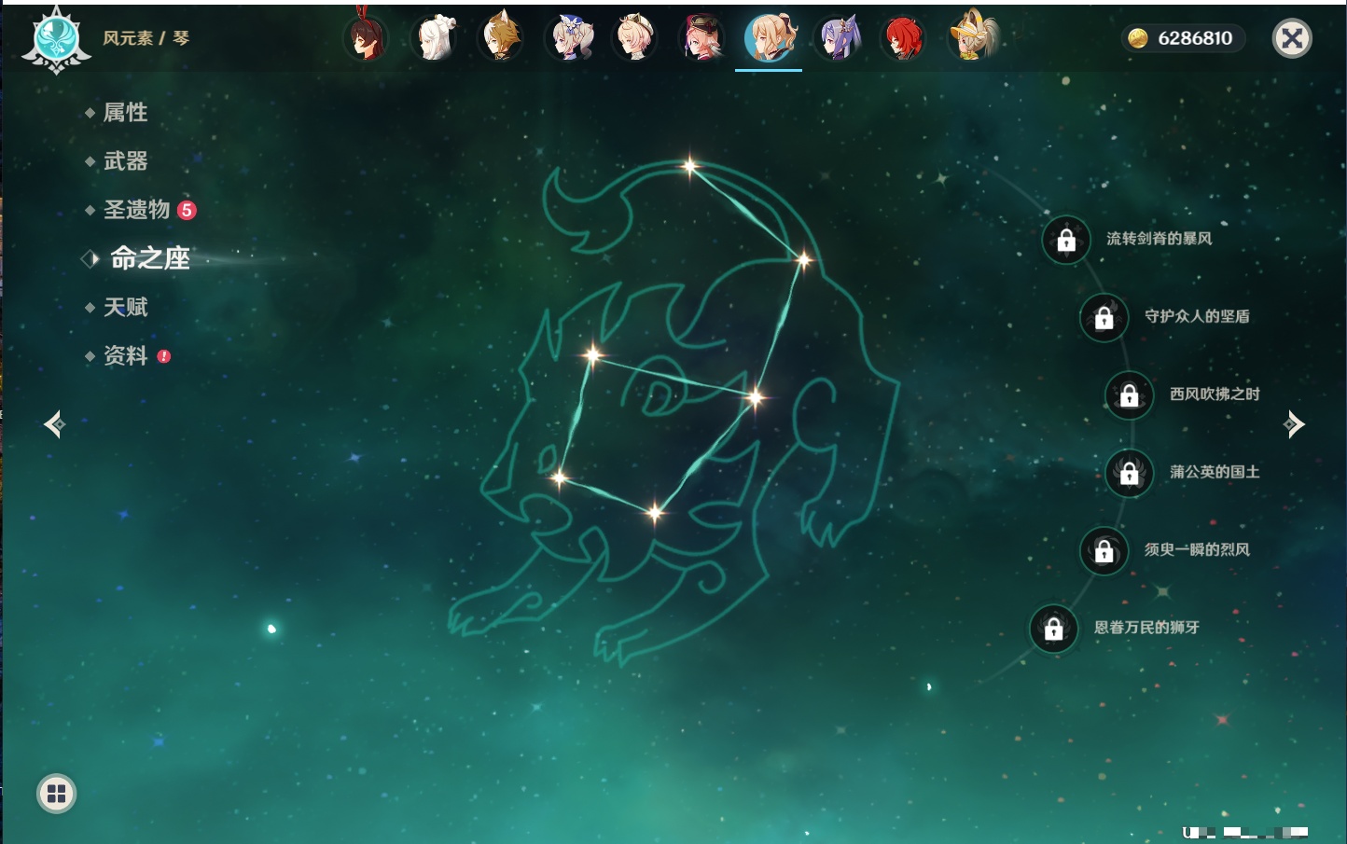This screenshot has width=1347, height=844.
Task: Select Barbara's portrait with the blue hat
Action: 568,37
